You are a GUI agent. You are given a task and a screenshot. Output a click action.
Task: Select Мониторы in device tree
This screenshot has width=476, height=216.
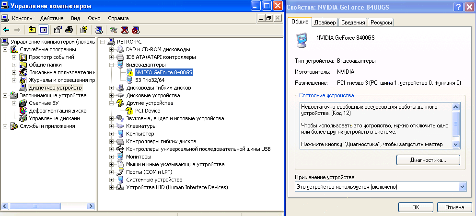139,157
